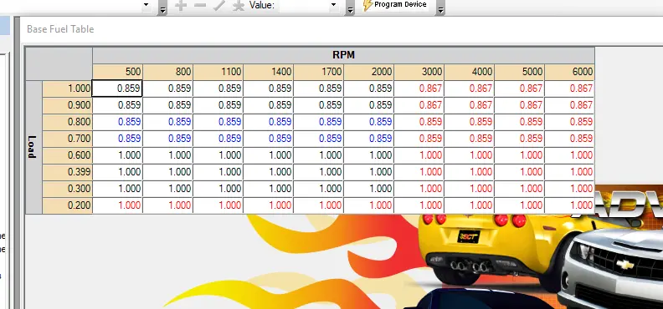Select the Load 0.399 row header
Screen dimensions: 663x309
point(67,172)
